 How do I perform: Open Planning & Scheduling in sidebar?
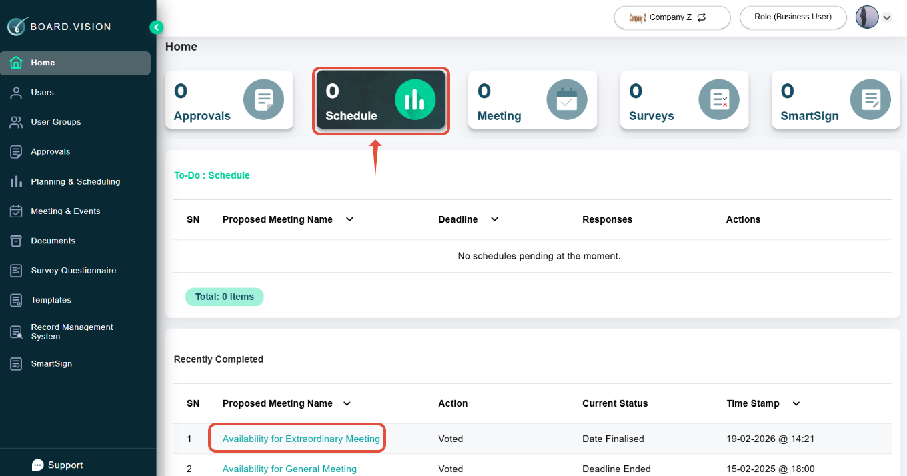click(x=75, y=181)
